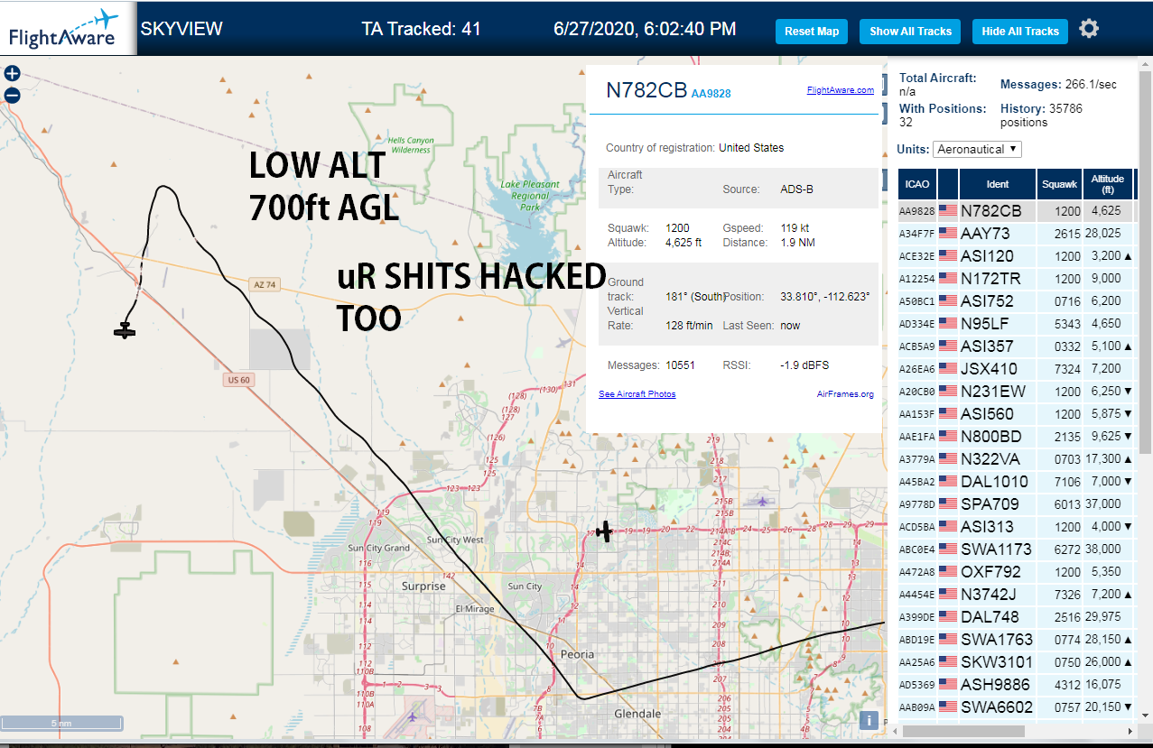The image size is (1153, 748).
Task: Click the TA Tracked: 41 counter
Action: click(x=421, y=29)
